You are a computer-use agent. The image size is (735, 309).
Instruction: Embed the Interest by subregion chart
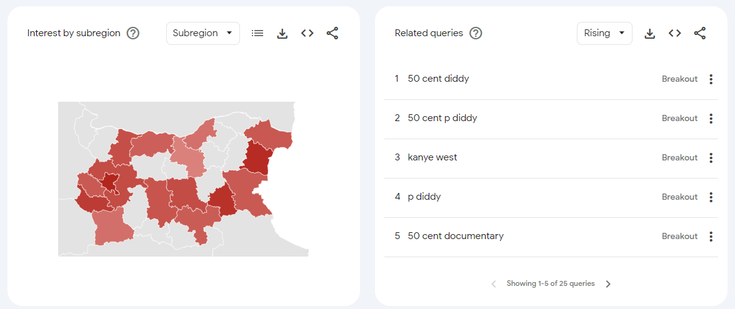307,33
